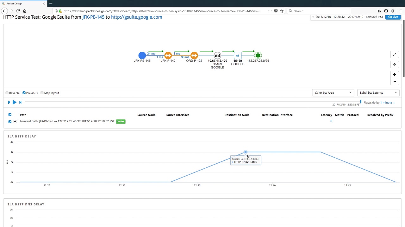The width and height of the screenshot is (405, 227).
Task: Click green destination node 172.217.23.0/24
Action: point(258,55)
